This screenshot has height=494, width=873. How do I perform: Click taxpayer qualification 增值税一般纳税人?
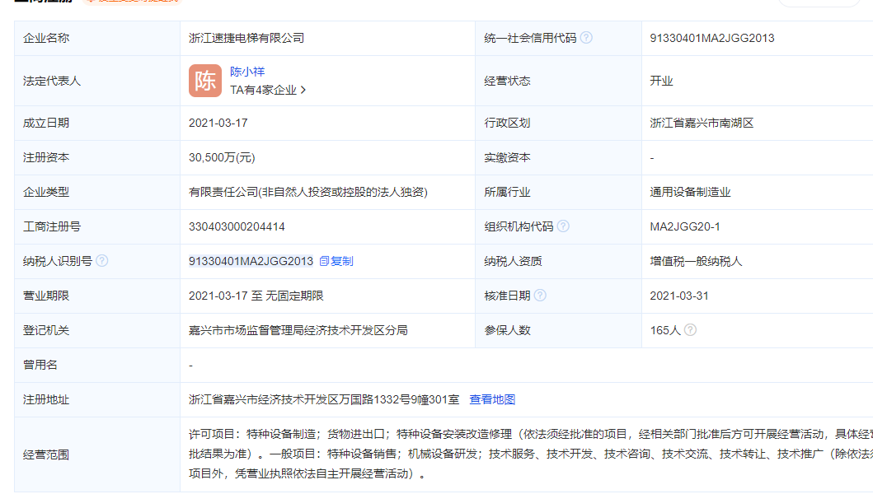696,261
